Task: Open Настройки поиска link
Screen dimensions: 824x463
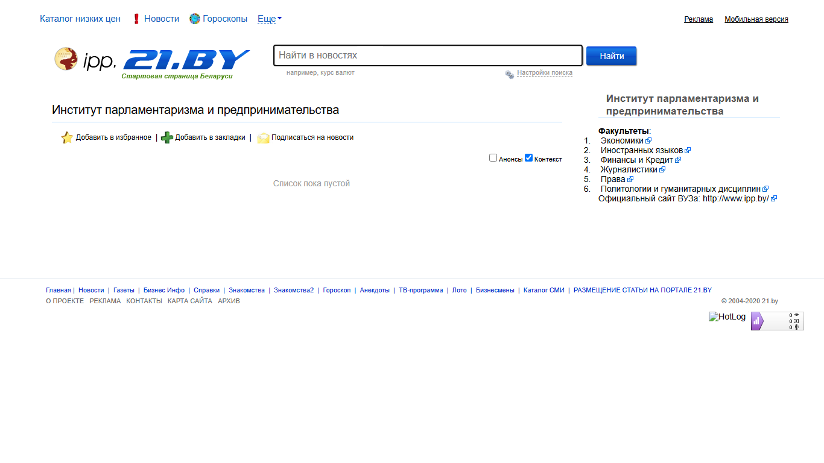Action: click(545, 73)
